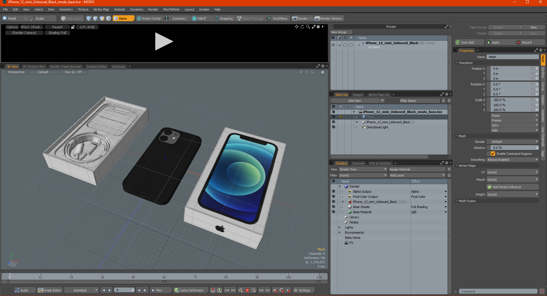The image size is (547, 296).
Task: Open 3D viewport gear settings
Action: pos(323,72)
